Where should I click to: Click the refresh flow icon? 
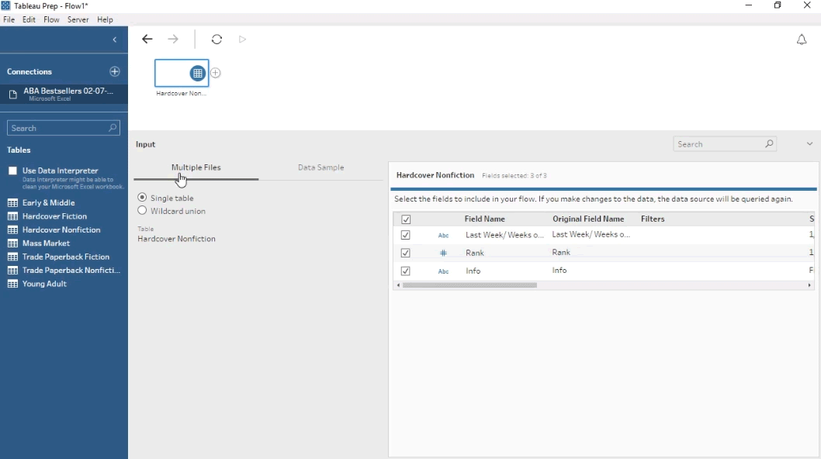click(217, 40)
